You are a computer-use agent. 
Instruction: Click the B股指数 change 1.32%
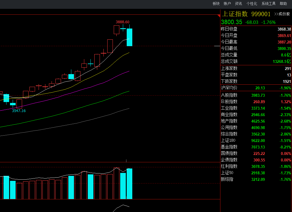coord(286,102)
